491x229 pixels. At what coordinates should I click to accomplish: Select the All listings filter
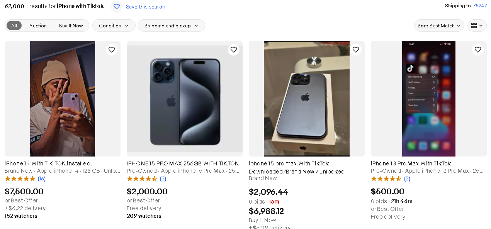click(14, 26)
